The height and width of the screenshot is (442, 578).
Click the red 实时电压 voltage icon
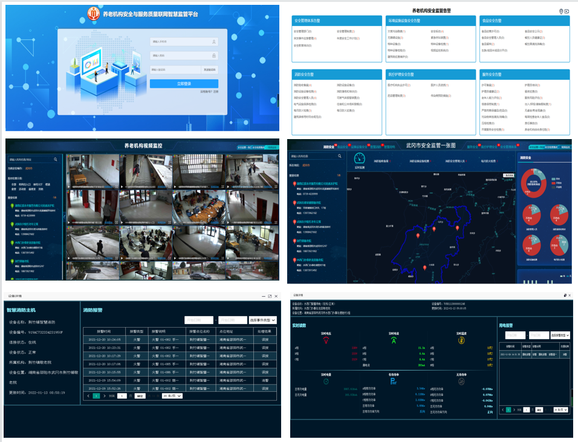coord(325,340)
